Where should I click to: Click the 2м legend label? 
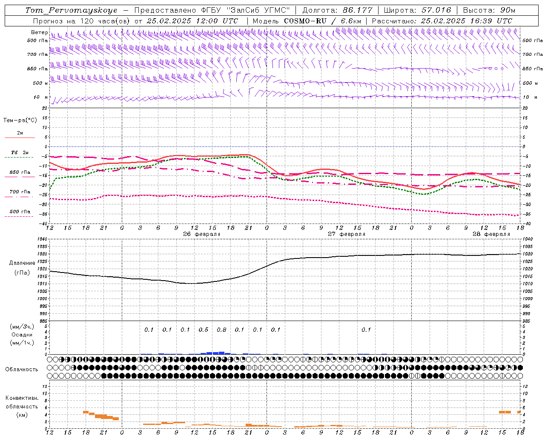20,133
